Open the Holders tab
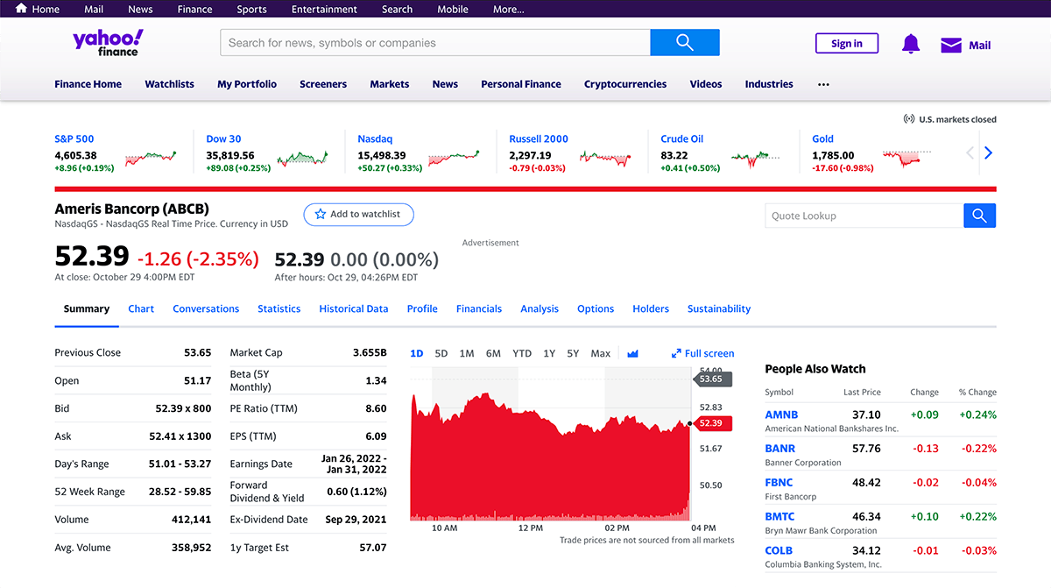The height and width of the screenshot is (588, 1051). pyautogui.click(x=651, y=308)
